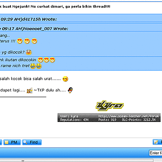Image resolution: width=162 pixels, height=162 pixels.
Task: Click the d41715h Wrote quote header
Action: (28, 19)
